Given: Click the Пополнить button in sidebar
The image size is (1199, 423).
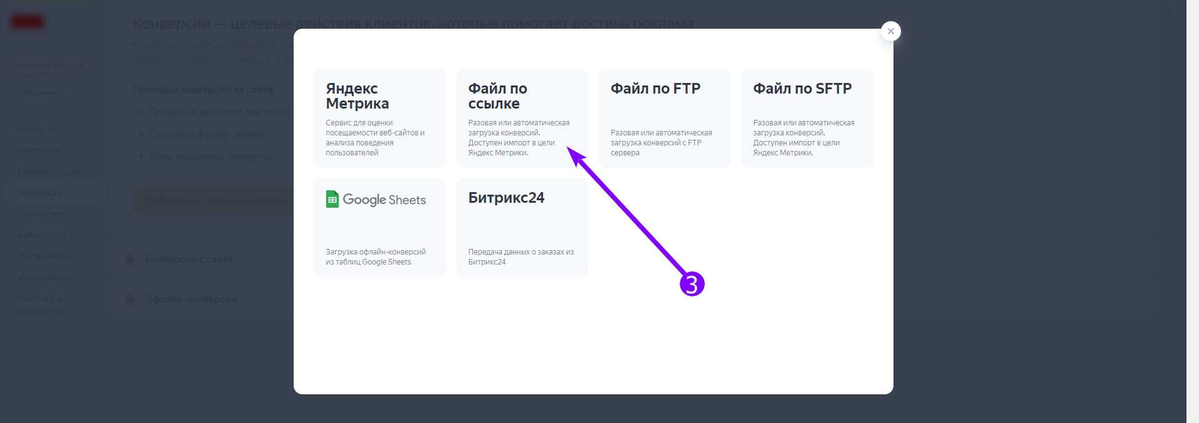Looking at the screenshot, I should [x=42, y=93].
